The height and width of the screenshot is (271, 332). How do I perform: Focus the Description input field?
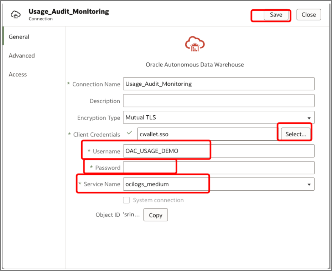218,101
